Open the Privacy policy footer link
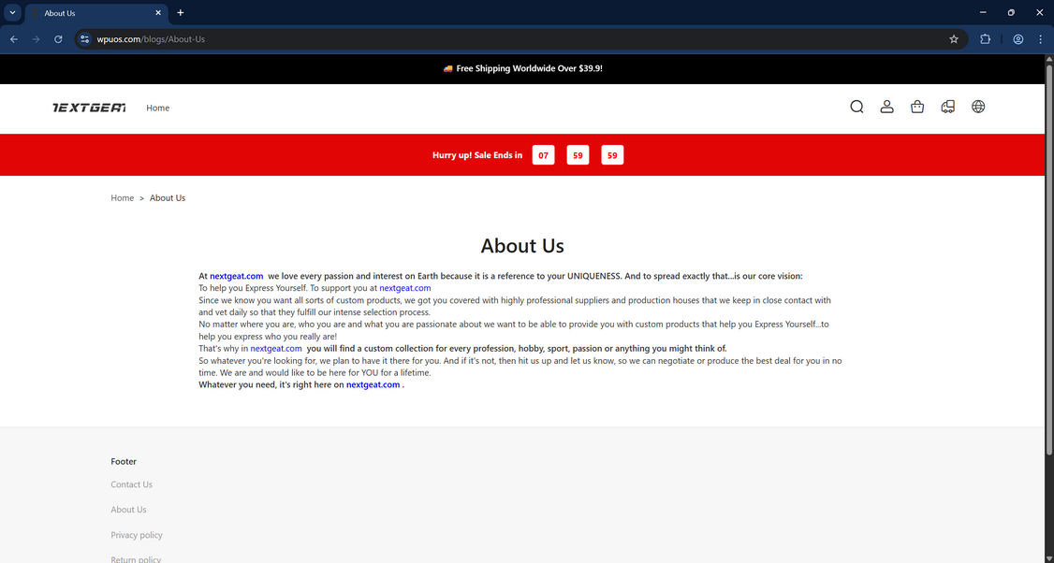1054x563 pixels. (x=137, y=535)
